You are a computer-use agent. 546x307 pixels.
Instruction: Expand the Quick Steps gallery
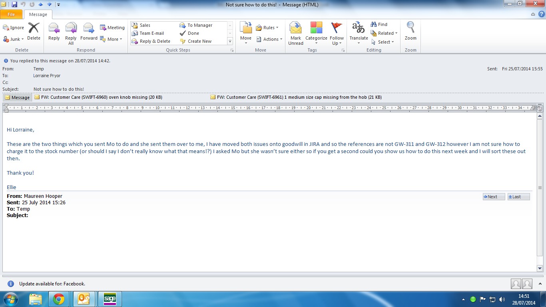(x=230, y=41)
